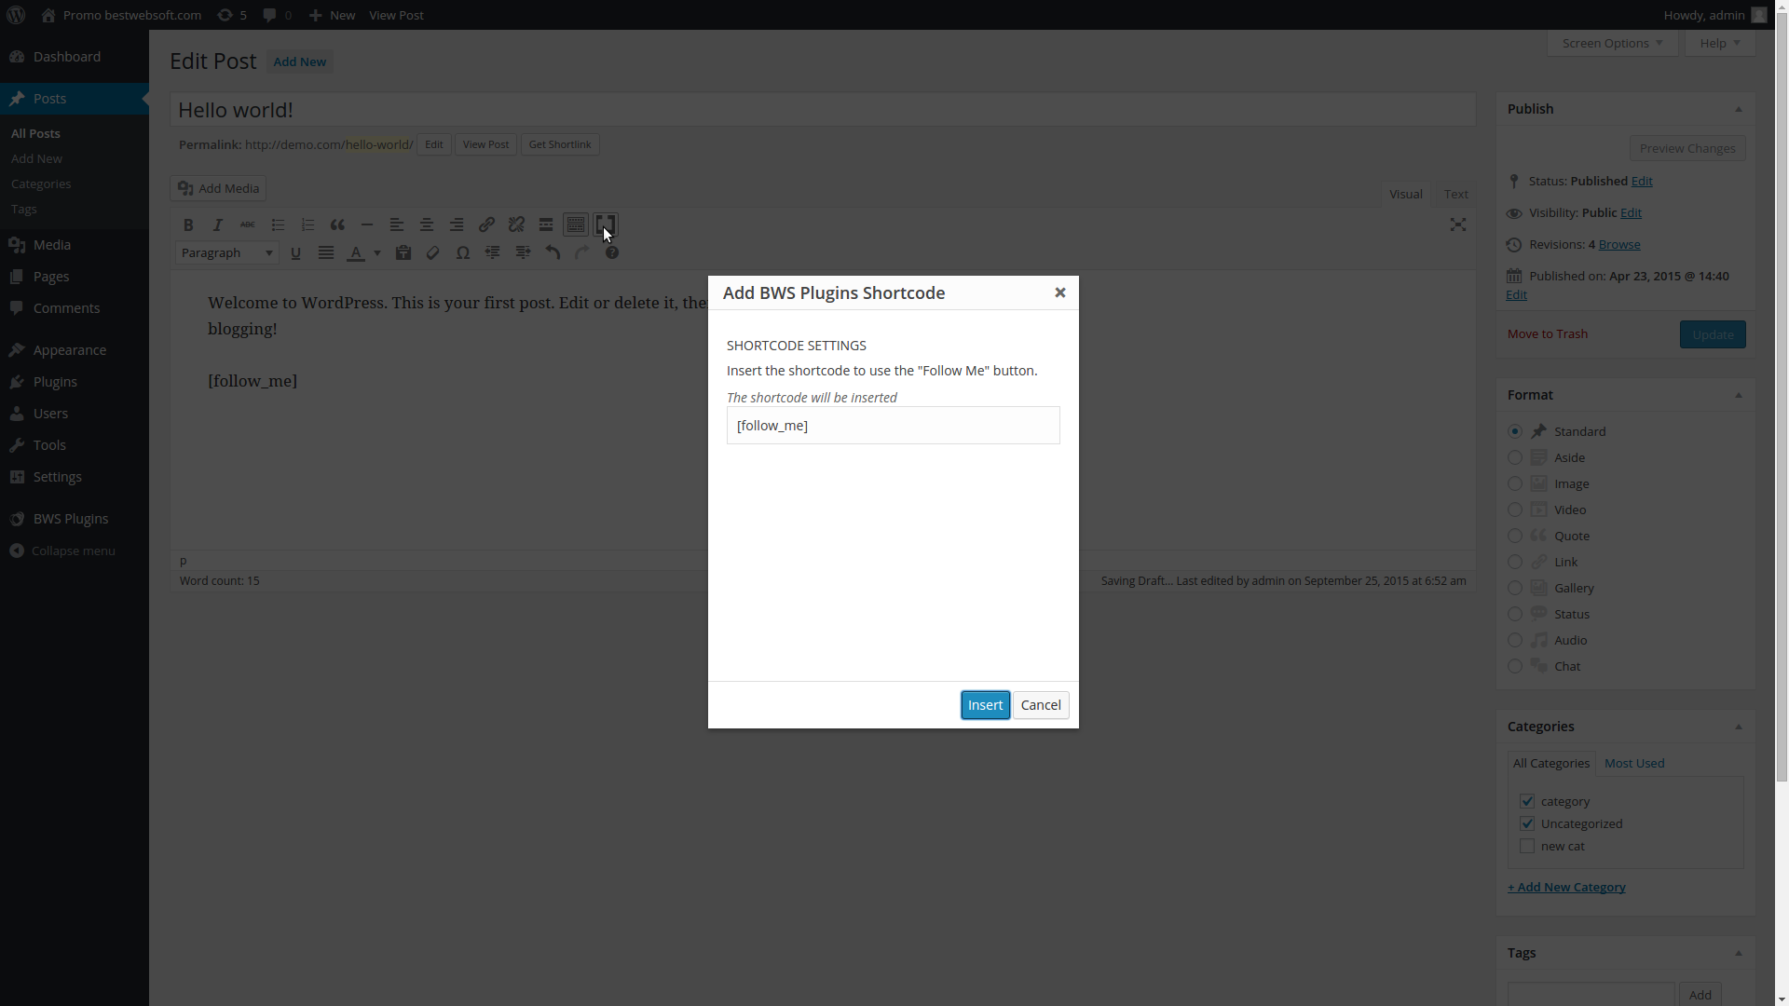
Task: Uncheck the 'category' checkbox
Action: pyautogui.click(x=1527, y=801)
